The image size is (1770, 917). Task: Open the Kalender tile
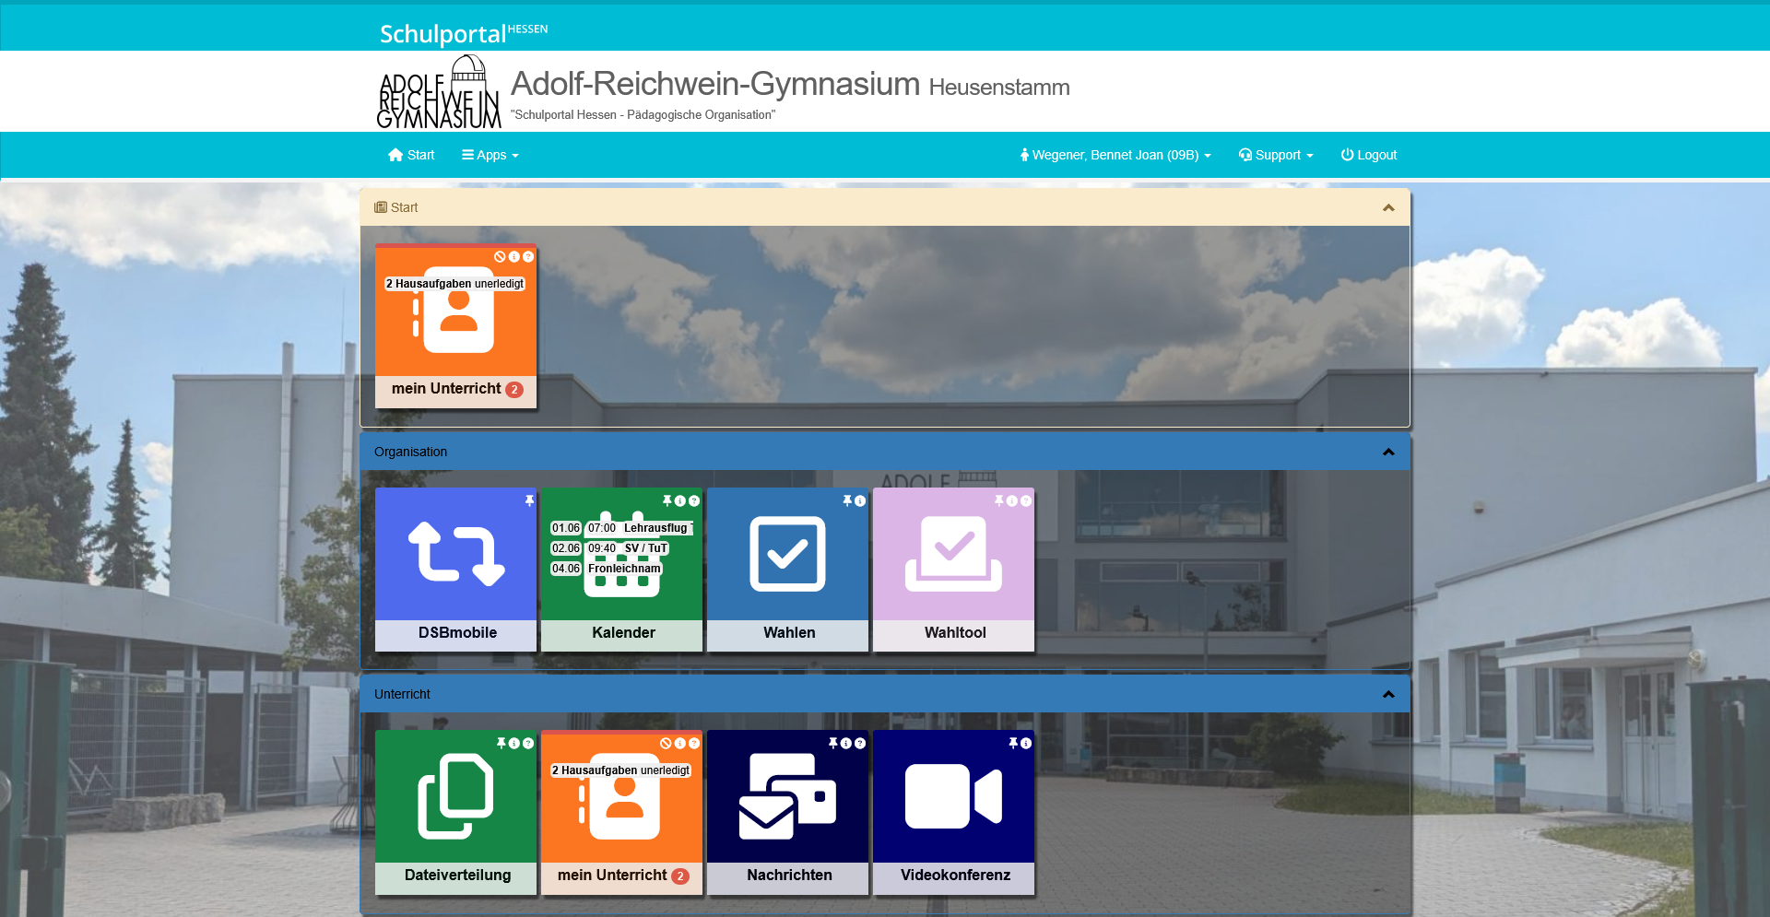point(621,570)
